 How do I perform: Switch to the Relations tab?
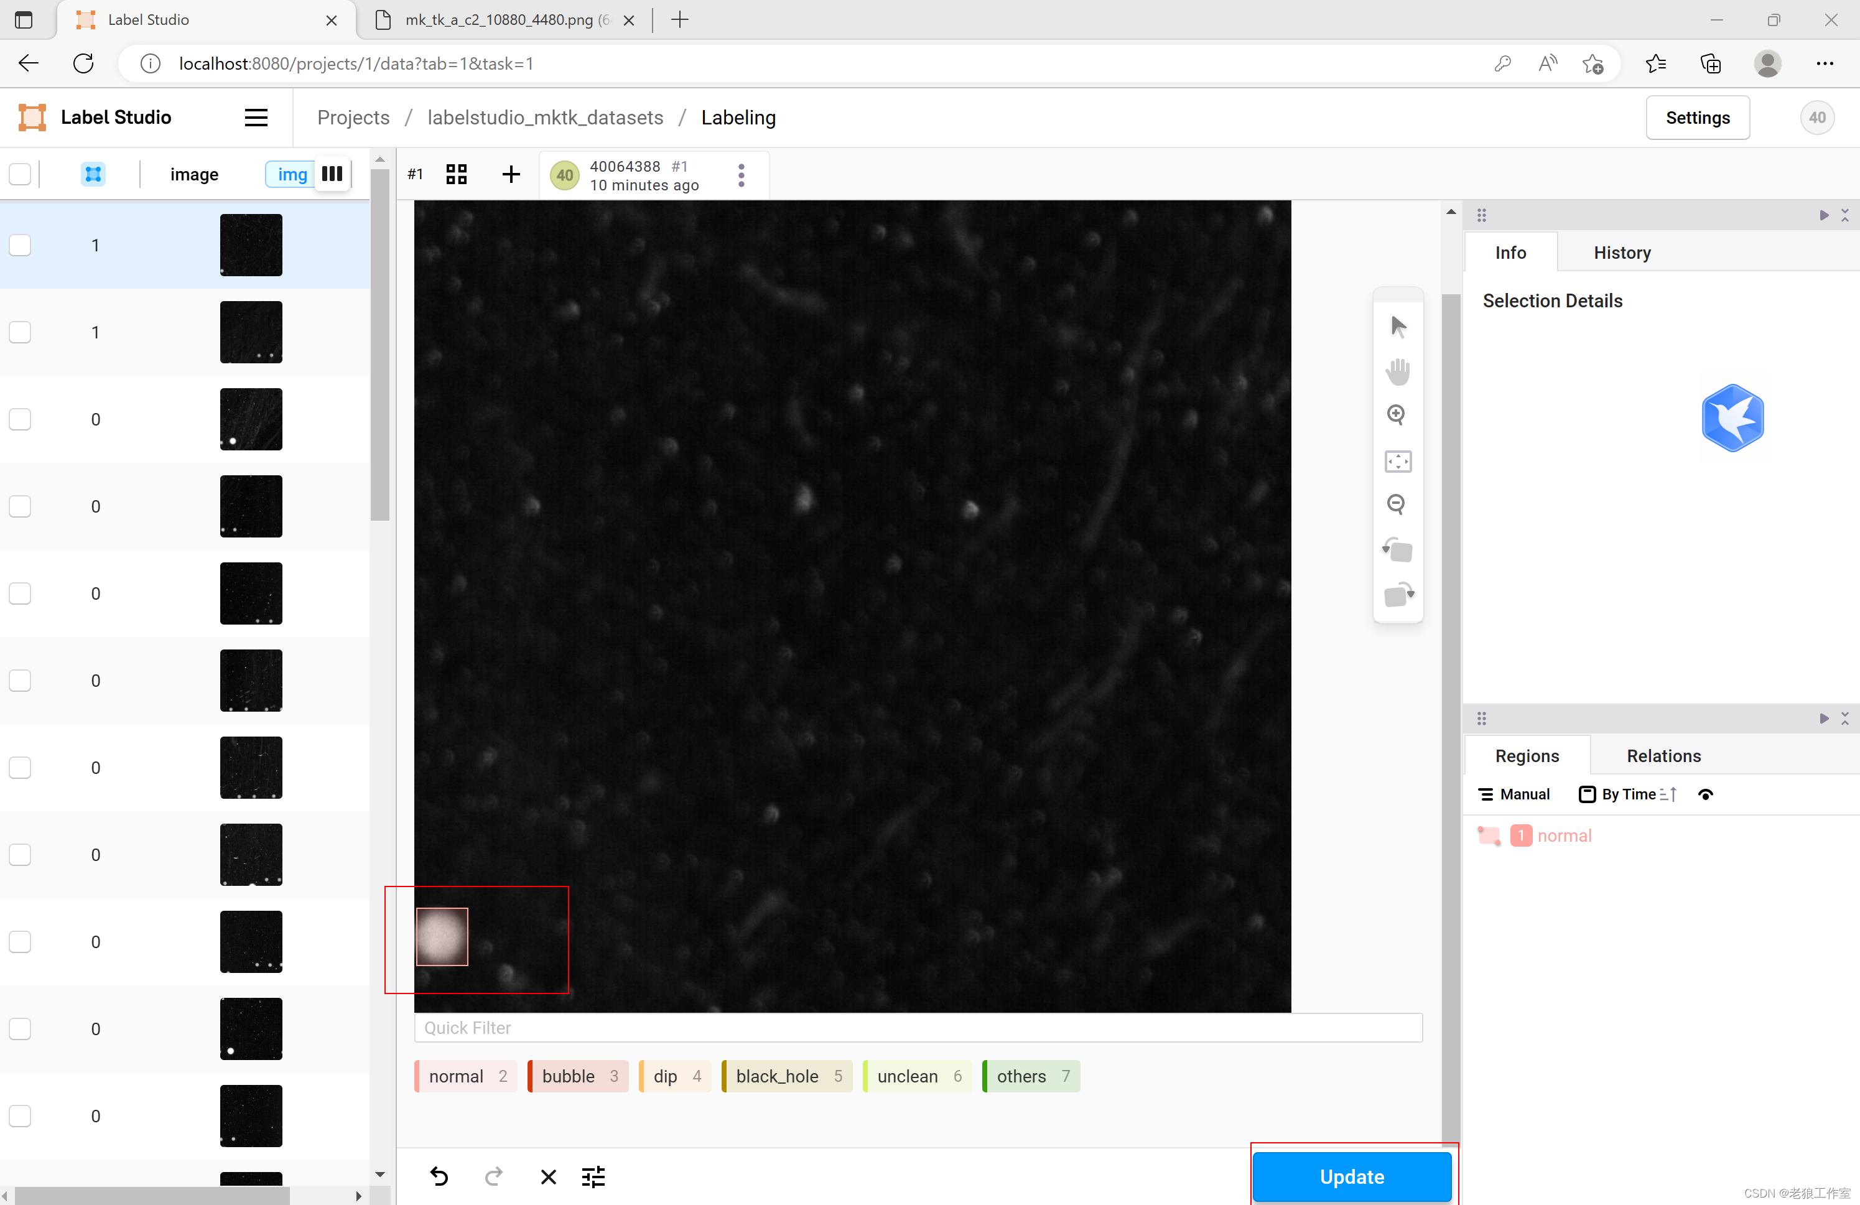[1663, 756]
